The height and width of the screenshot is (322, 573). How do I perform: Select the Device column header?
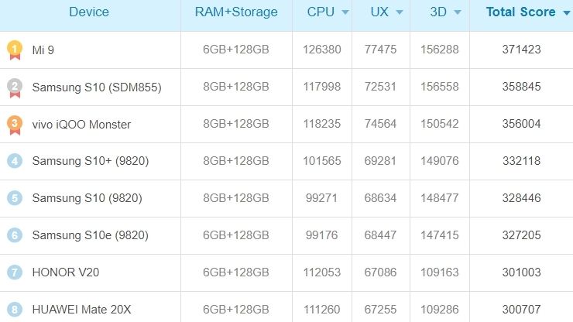(89, 12)
